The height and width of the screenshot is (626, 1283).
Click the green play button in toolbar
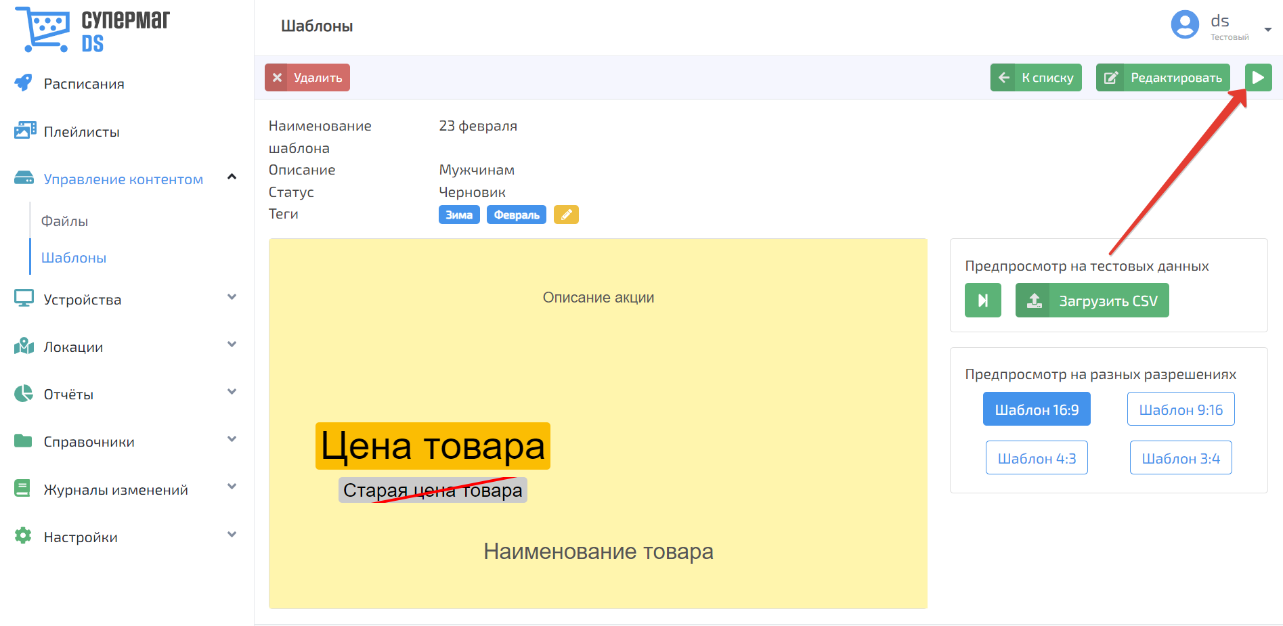point(1258,78)
